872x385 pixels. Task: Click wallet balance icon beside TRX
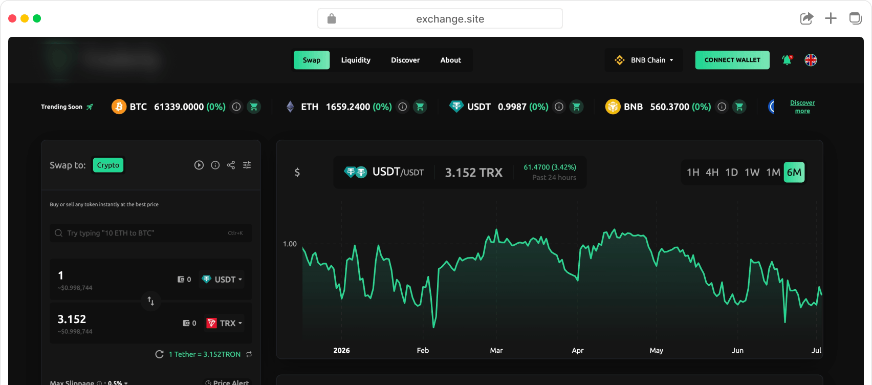click(187, 323)
